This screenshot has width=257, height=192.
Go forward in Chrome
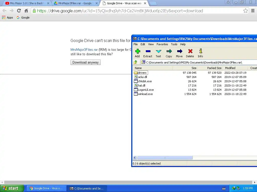[x=12, y=11]
